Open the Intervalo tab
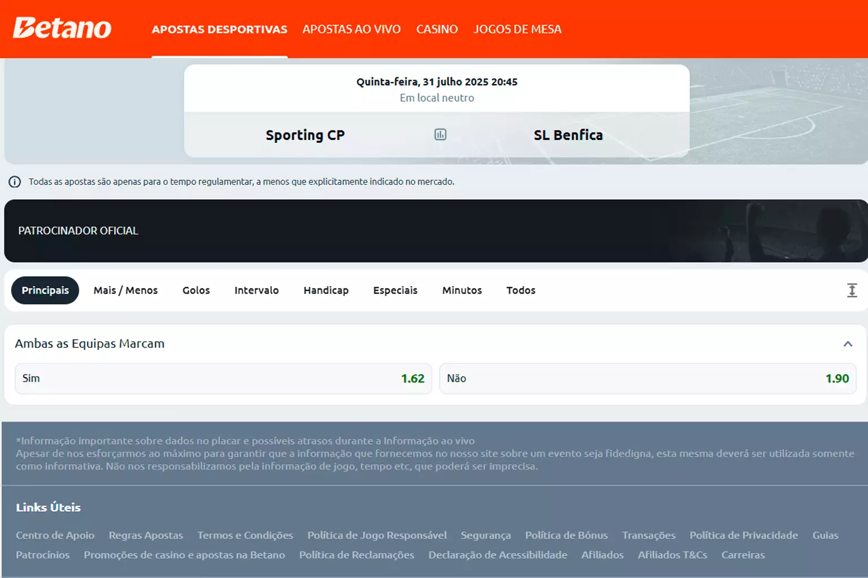This screenshot has height=578, width=868. [257, 290]
